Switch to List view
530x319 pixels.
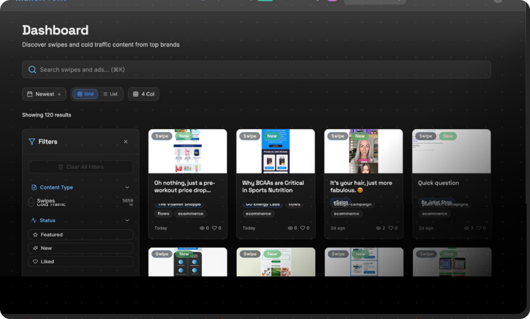pyautogui.click(x=110, y=94)
